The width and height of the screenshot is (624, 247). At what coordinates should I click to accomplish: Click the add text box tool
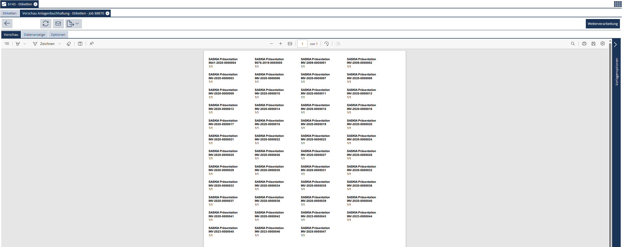[x=80, y=44]
